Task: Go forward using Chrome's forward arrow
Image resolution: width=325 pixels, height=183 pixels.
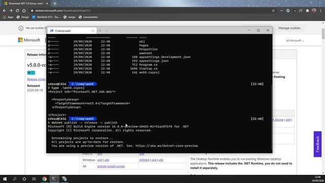Action: 11,11
